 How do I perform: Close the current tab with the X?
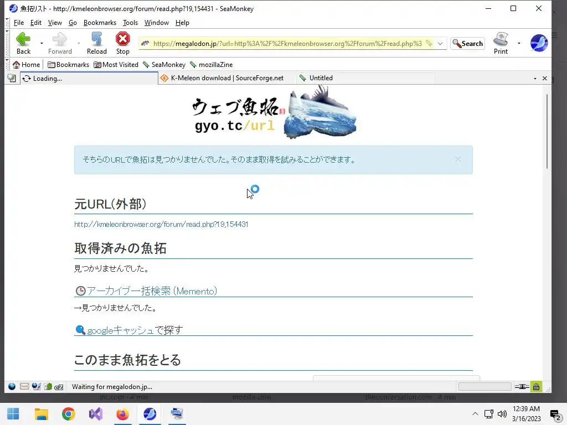click(545, 79)
